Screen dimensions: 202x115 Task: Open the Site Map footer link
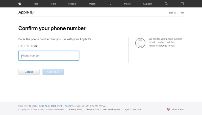[136, 109]
